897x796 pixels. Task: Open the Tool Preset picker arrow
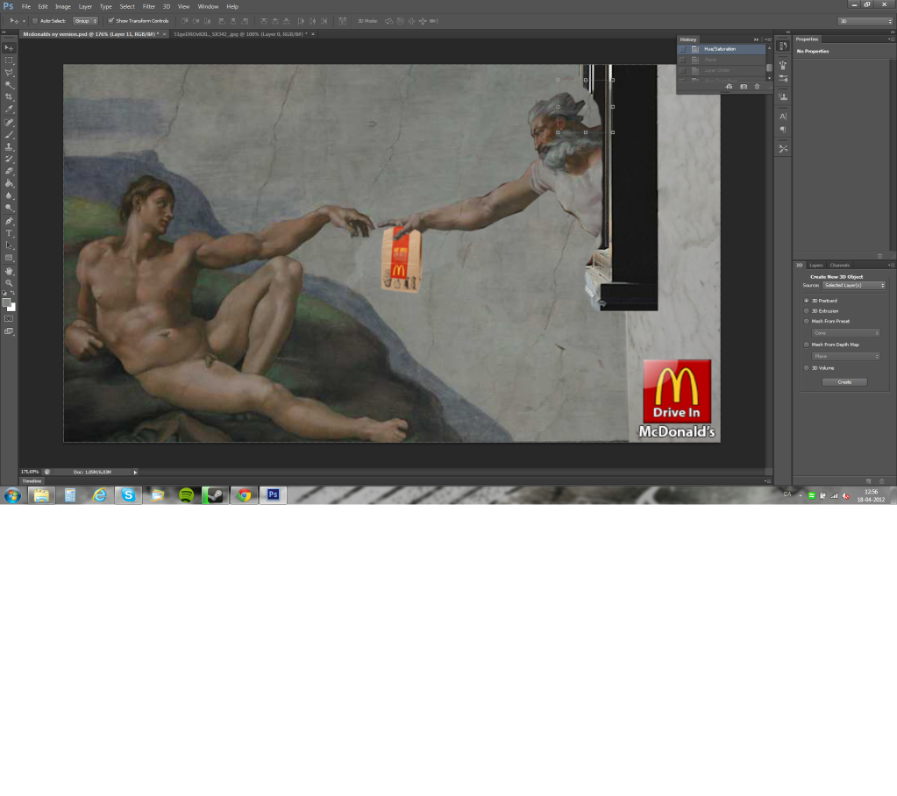coord(24,21)
